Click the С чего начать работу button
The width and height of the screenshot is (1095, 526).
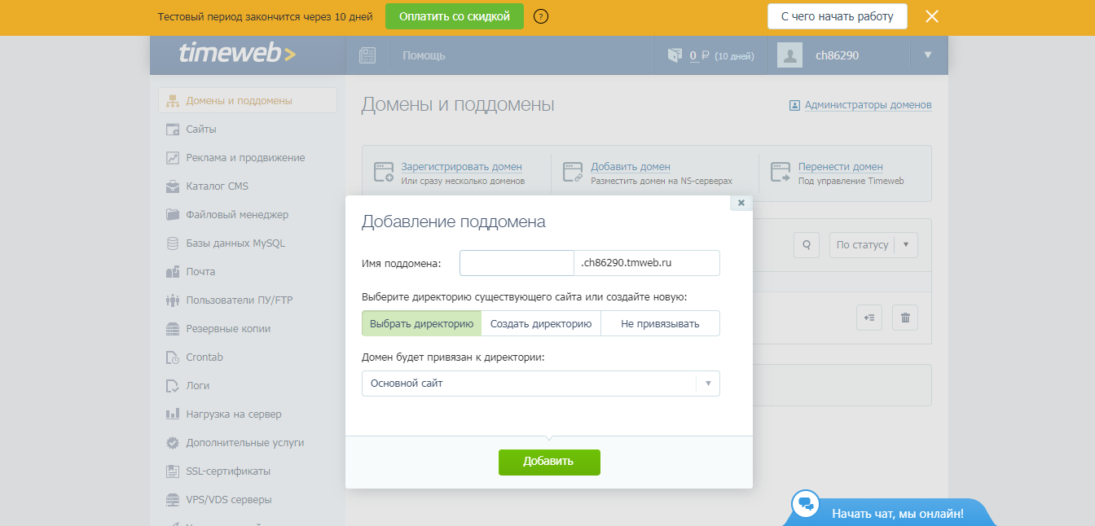coord(838,16)
